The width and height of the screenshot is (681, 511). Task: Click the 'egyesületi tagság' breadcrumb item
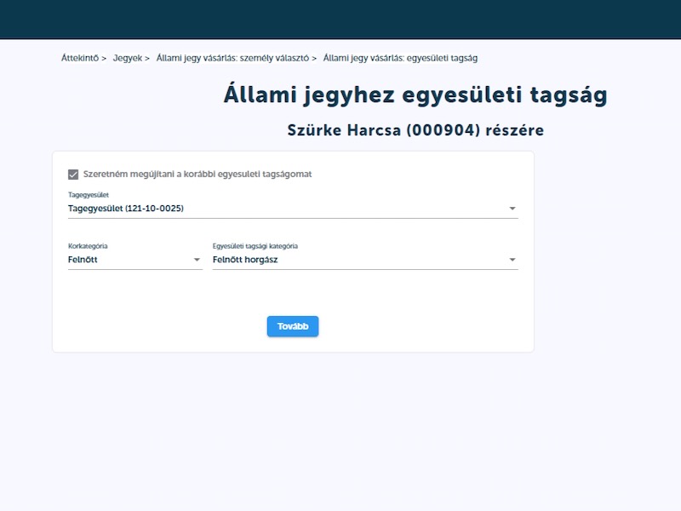pos(400,58)
